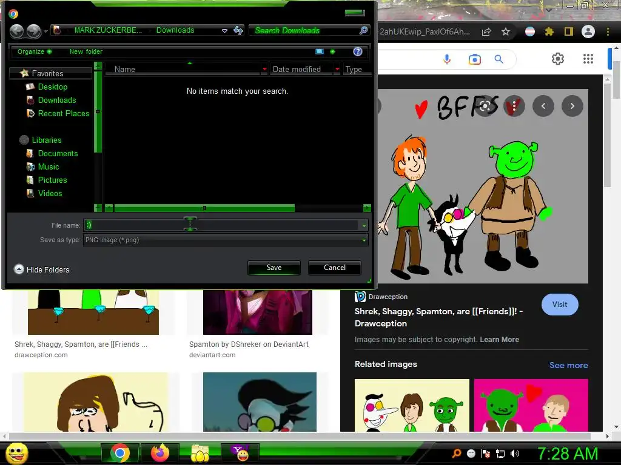Click the Visit button
The height and width of the screenshot is (465, 621).
pos(560,305)
